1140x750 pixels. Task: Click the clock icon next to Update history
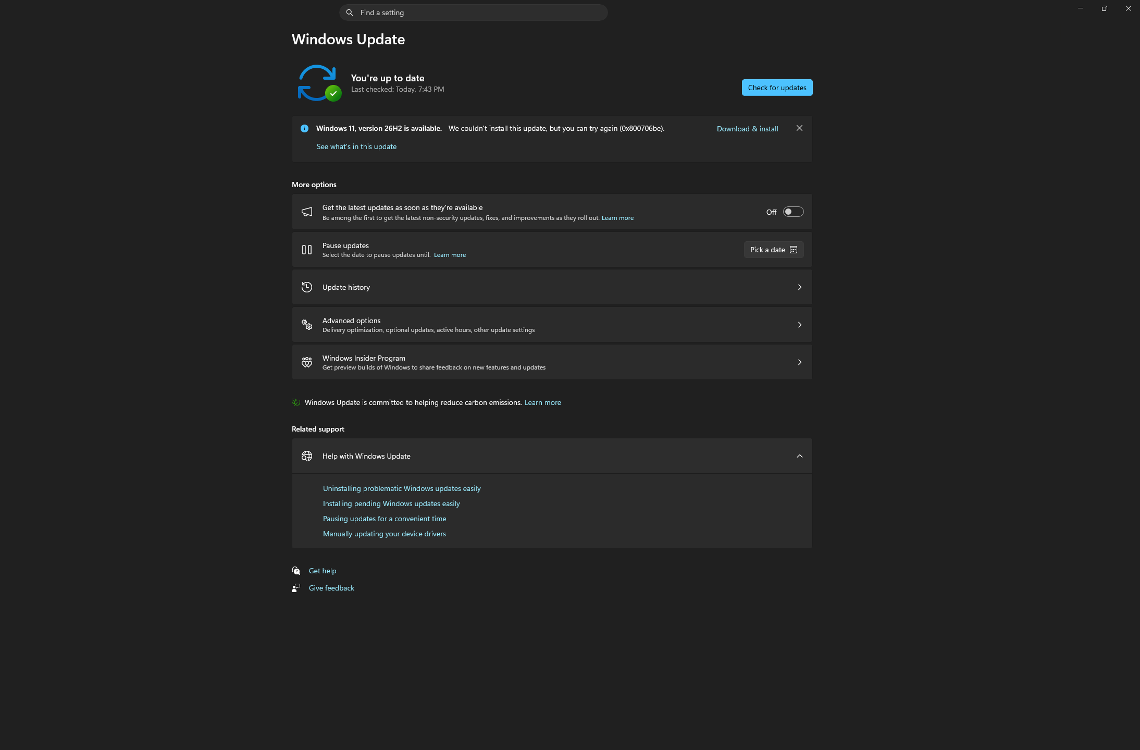pyautogui.click(x=307, y=287)
